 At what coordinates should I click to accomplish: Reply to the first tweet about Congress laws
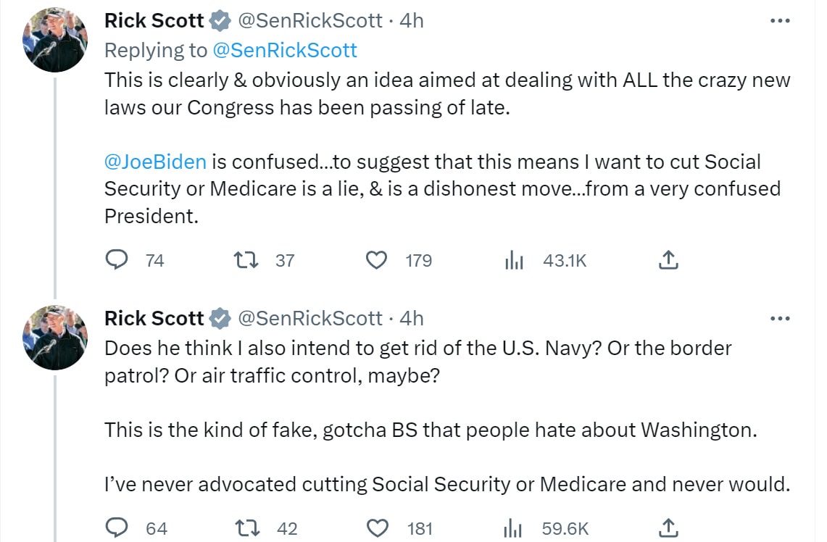pyautogui.click(x=117, y=260)
